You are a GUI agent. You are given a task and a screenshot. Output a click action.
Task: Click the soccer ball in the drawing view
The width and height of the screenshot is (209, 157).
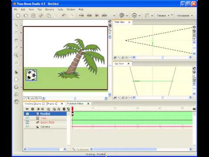[x=31, y=75]
